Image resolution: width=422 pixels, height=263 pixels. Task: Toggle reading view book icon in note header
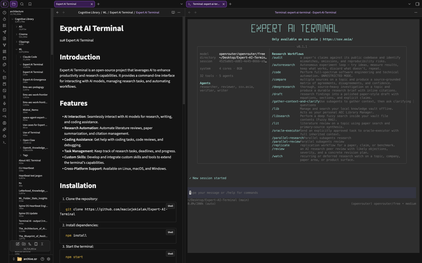point(173,12)
